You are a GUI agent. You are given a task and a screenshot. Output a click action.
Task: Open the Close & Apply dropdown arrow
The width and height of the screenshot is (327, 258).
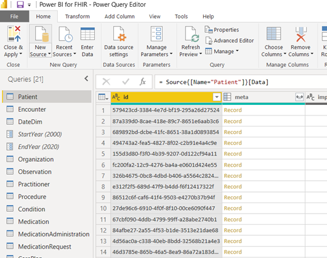(x=21, y=54)
